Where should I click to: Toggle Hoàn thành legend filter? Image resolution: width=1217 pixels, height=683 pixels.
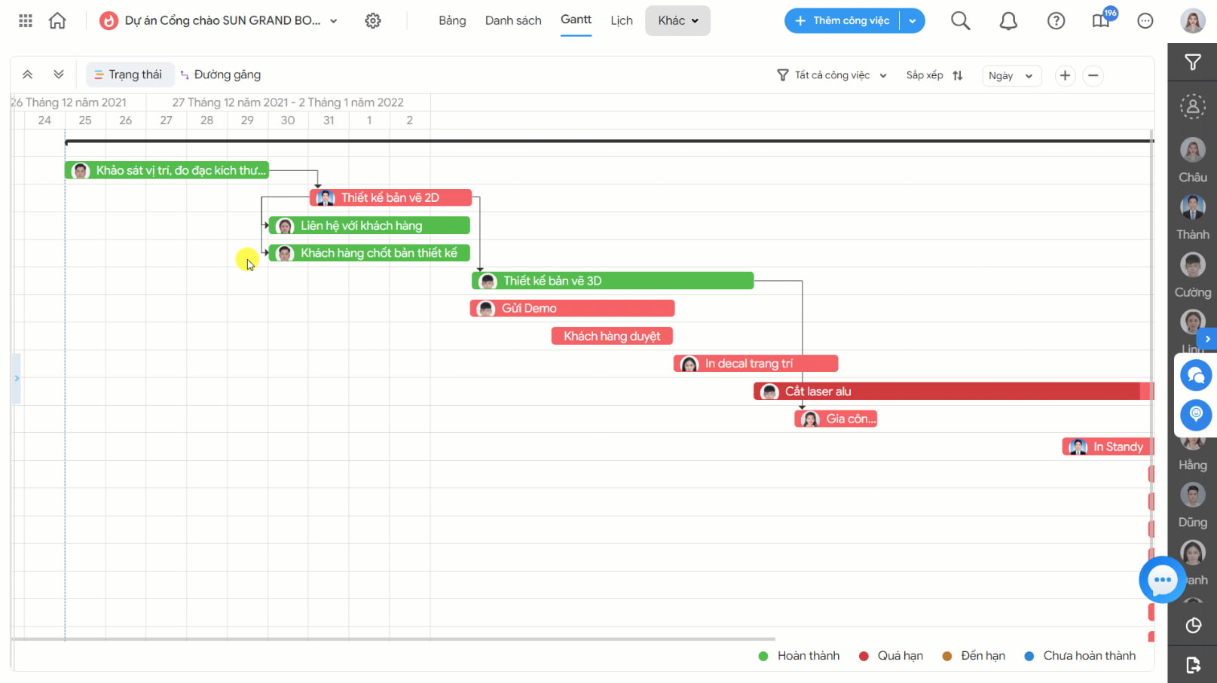[x=799, y=656]
